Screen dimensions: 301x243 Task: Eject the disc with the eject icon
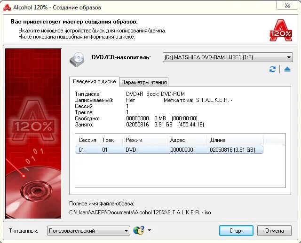(x=287, y=69)
